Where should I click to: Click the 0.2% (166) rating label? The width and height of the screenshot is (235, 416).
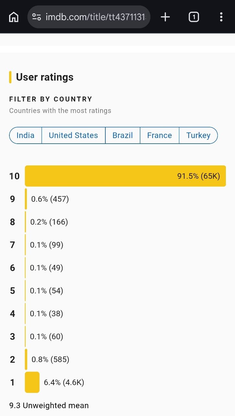49,222
